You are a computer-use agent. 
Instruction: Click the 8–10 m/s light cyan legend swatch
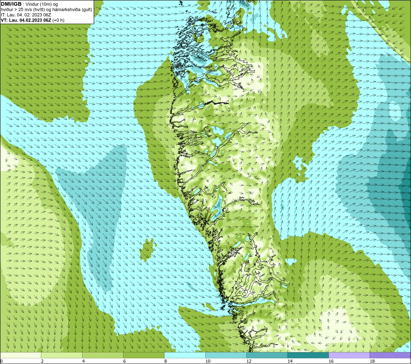tap(185, 355)
